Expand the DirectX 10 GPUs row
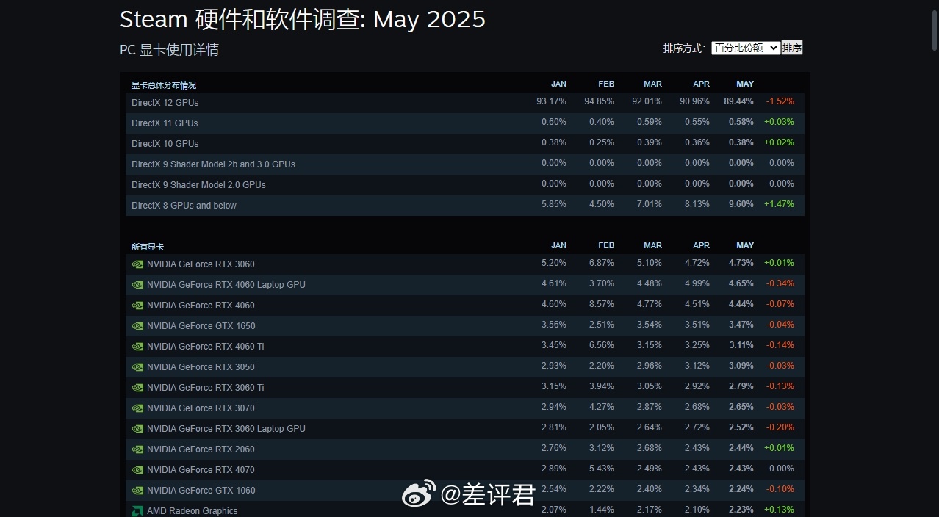 (464, 144)
